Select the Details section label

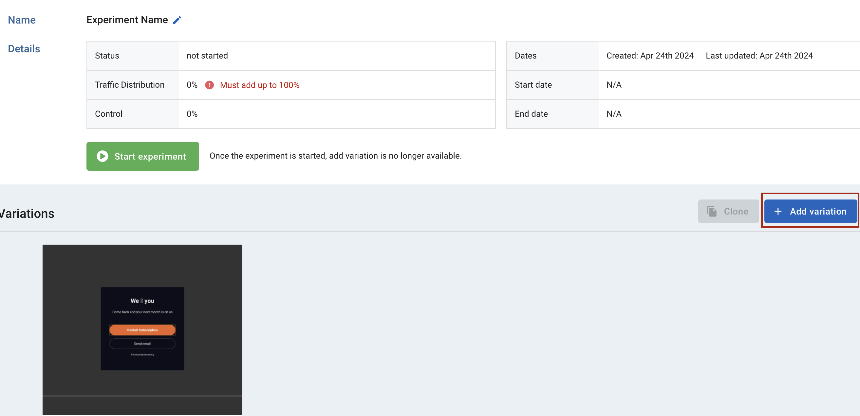pyautogui.click(x=24, y=49)
